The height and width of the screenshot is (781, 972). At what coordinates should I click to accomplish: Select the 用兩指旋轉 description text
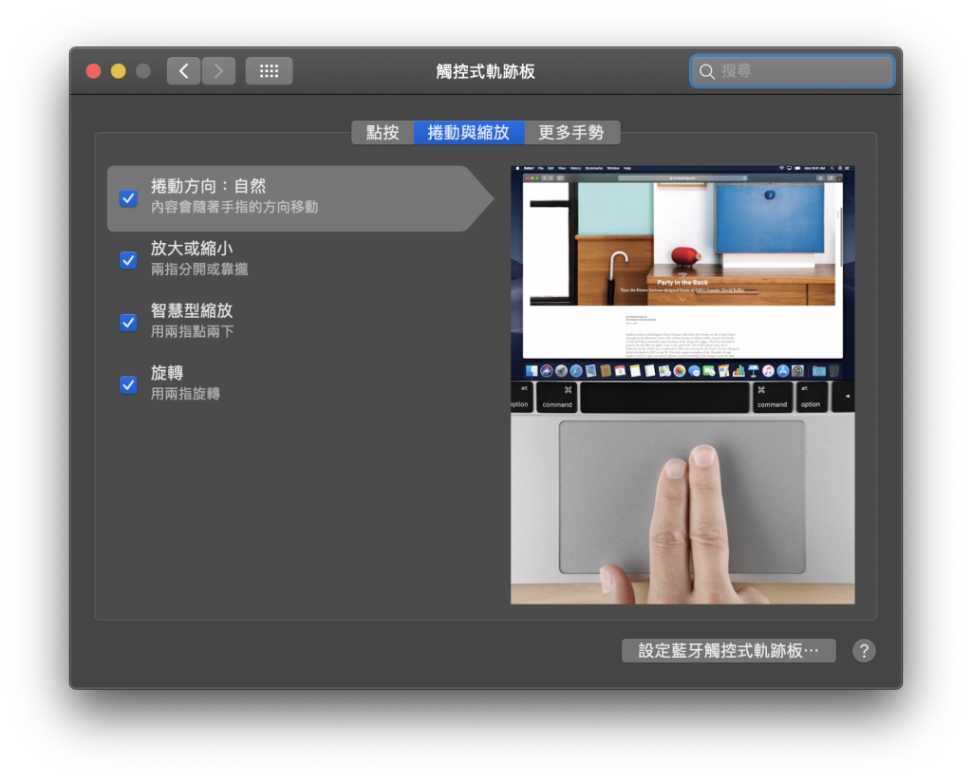[x=185, y=394]
